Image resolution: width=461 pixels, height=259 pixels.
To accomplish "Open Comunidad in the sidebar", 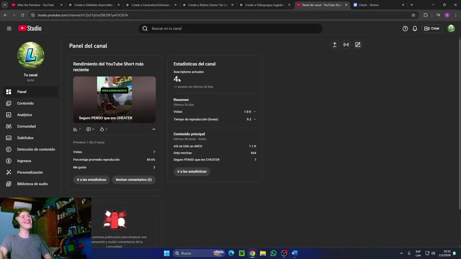I will tap(31, 126).
